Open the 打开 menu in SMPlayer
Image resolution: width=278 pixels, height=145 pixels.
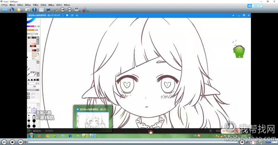4,5
